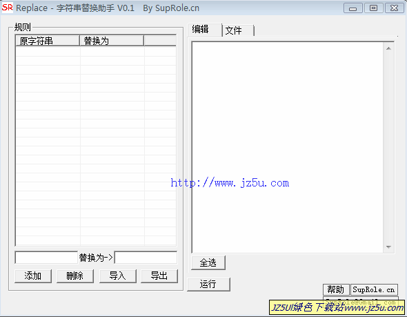The width and height of the screenshot is (407, 317).
Task: Switch to the 编辑 tab
Action: pos(205,30)
